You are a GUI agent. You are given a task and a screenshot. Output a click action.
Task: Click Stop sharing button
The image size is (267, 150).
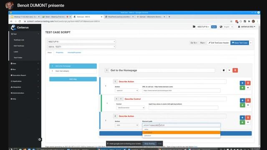pyautogui.click(x=149, y=144)
